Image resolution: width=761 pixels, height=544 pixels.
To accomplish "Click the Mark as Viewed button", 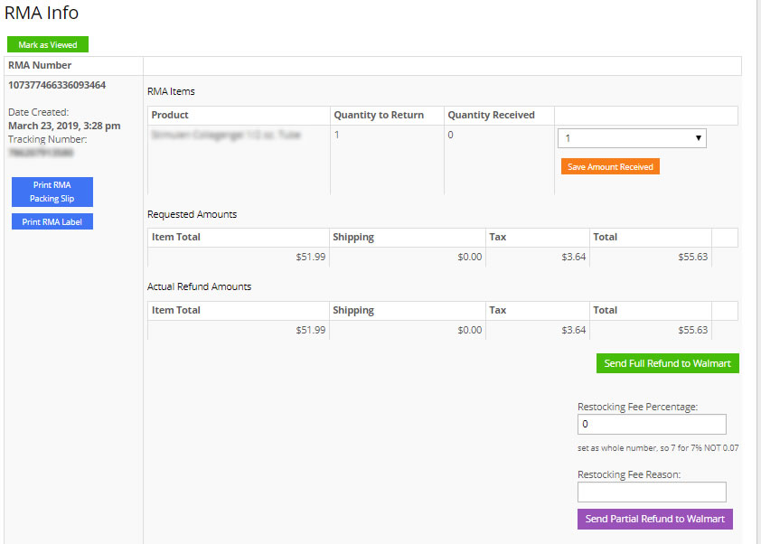I will click(47, 43).
